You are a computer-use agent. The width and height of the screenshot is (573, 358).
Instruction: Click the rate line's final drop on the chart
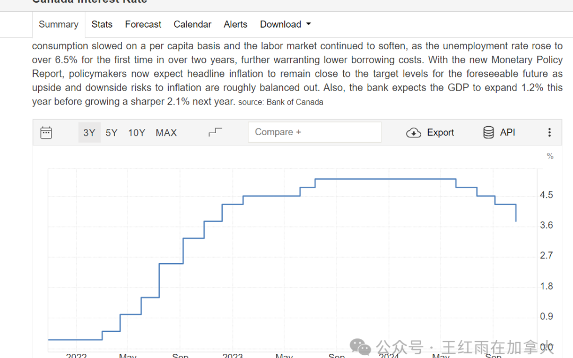click(x=516, y=213)
